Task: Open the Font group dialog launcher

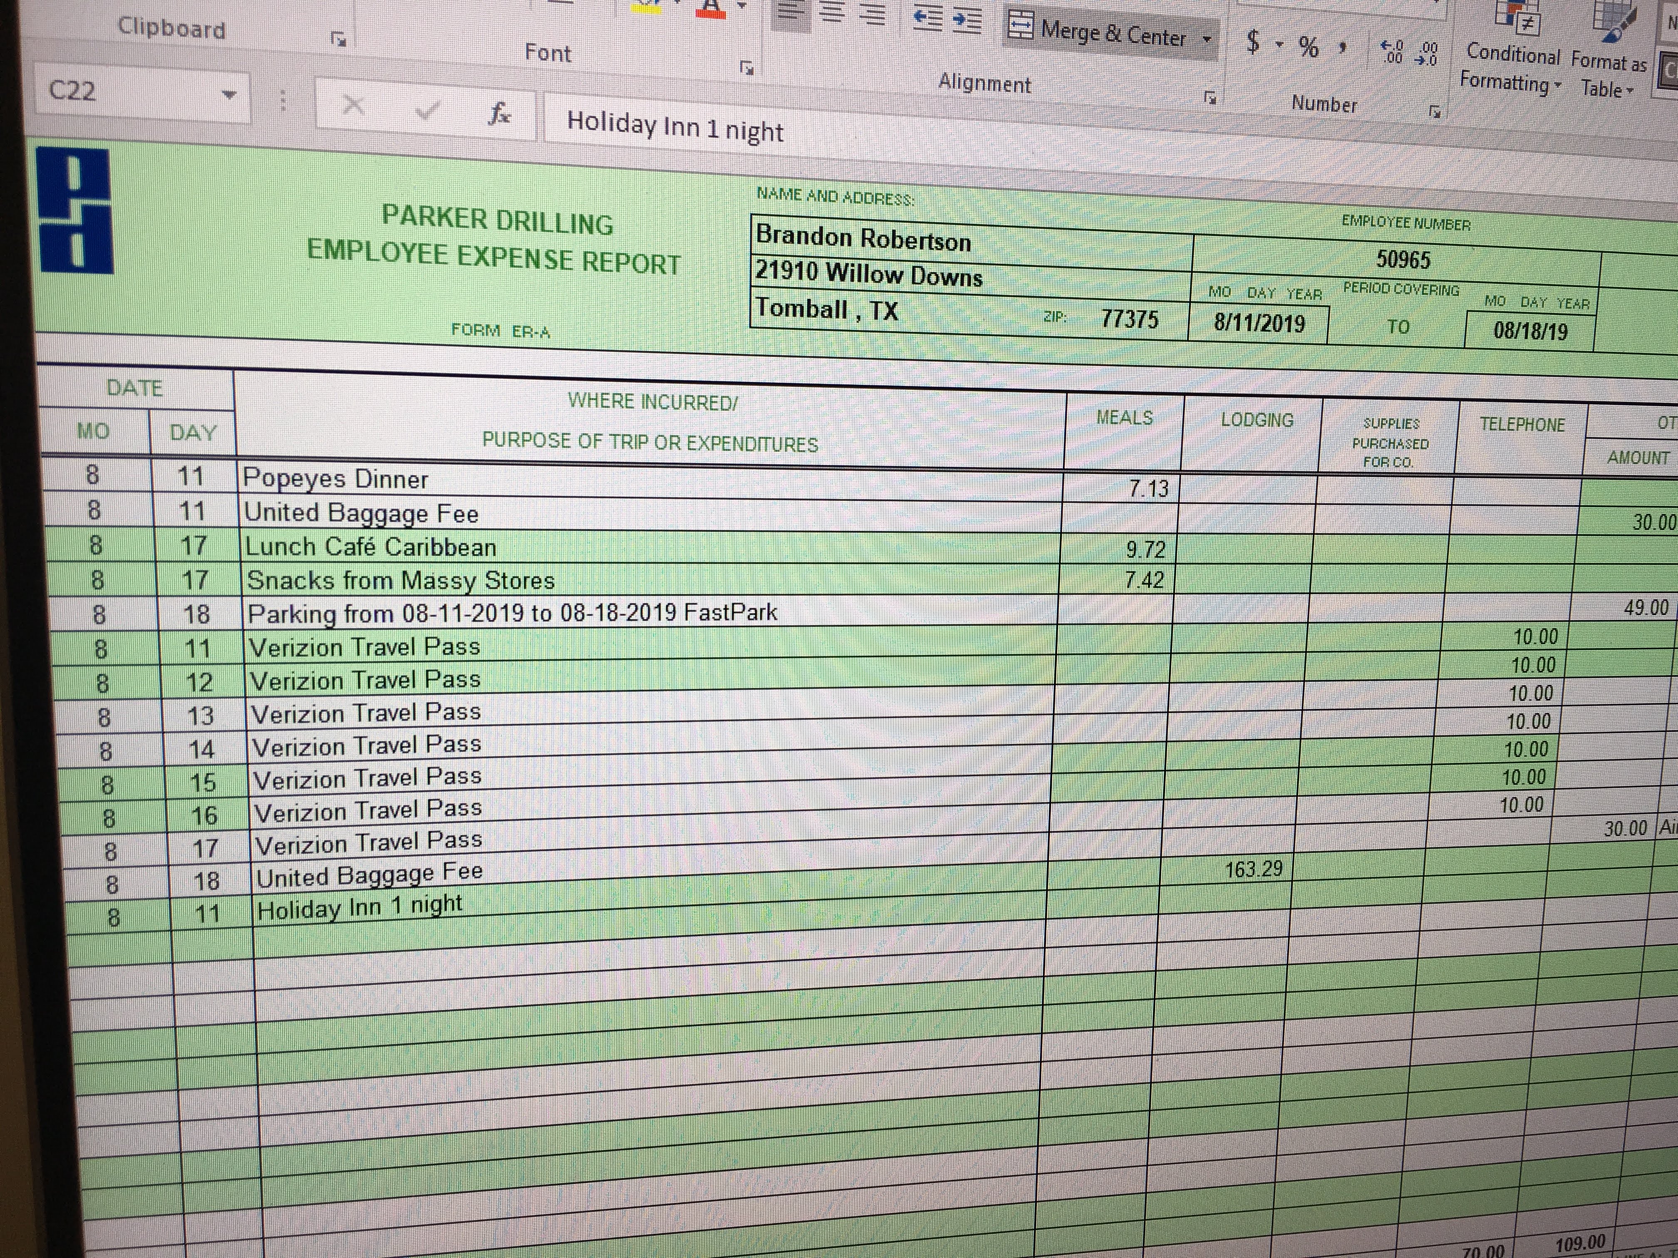Action: tap(747, 68)
